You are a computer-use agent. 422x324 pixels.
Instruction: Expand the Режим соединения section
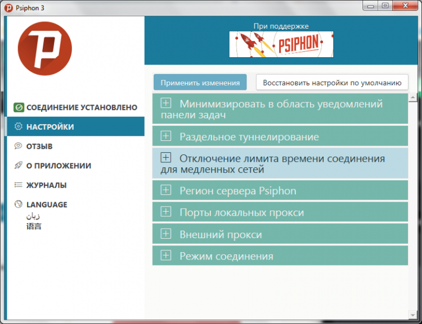[165, 256]
